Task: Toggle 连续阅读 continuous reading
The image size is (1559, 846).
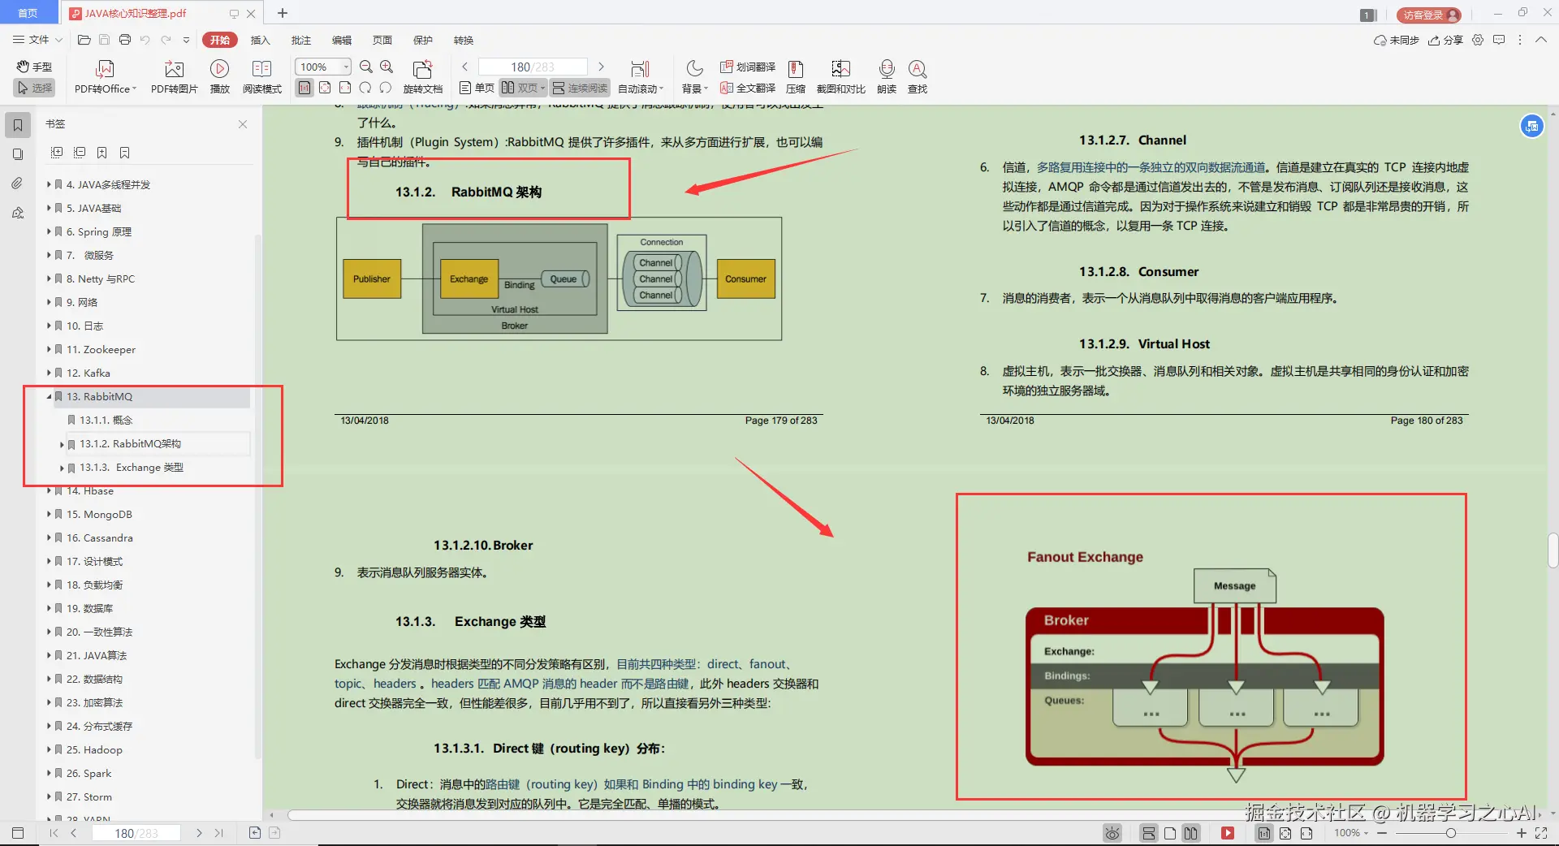Action: click(x=580, y=88)
